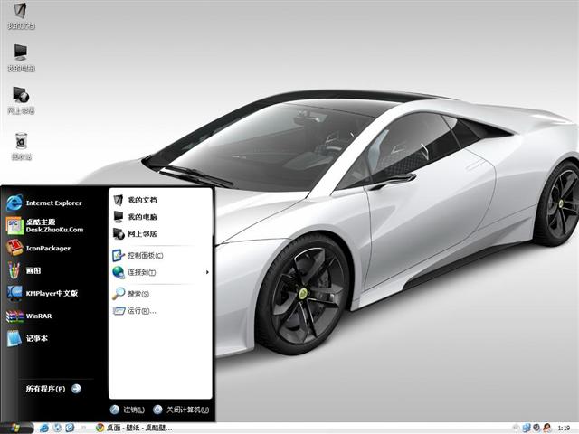Open WinRAR from the Start menu
Image resolution: width=579 pixels, height=434 pixels.
29,316
